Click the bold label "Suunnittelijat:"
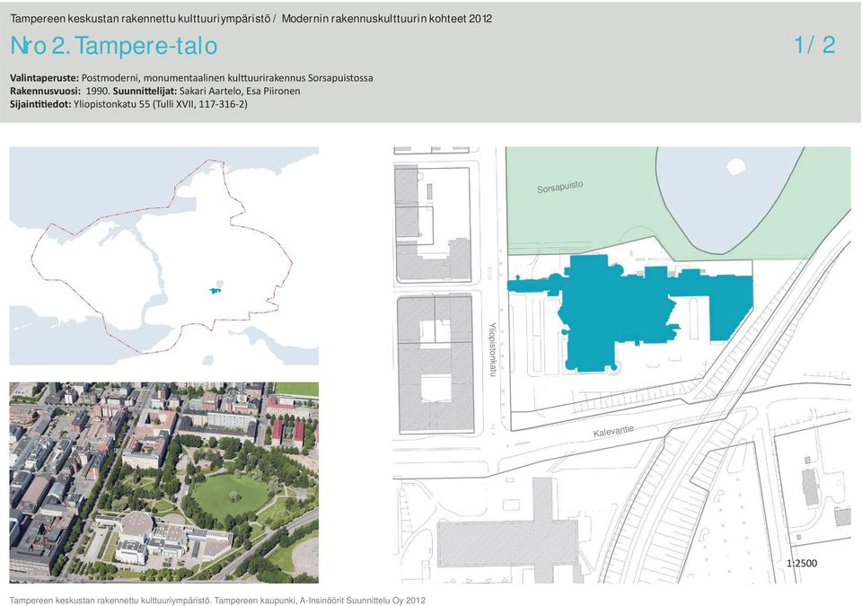This screenshot has height=606, width=862. (145, 92)
